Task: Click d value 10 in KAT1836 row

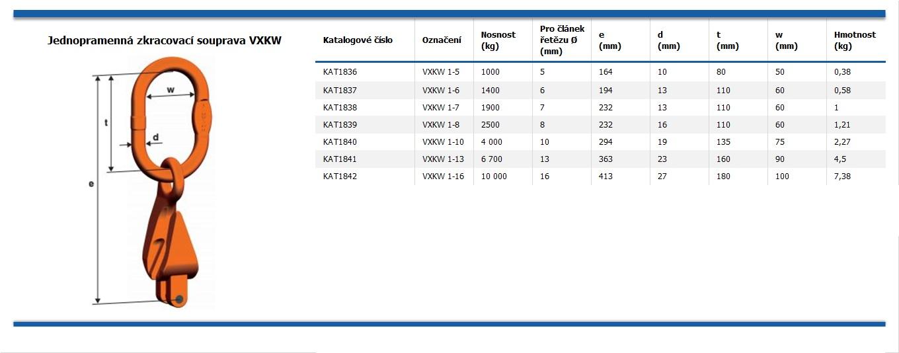Action: 662,71
